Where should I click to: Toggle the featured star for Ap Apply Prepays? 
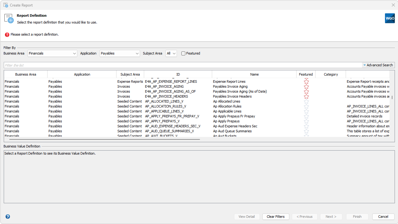tap(306, 121)
